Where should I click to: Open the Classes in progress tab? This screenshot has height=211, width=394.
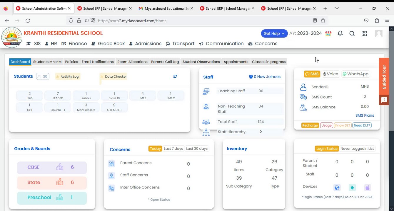(269, 62)
